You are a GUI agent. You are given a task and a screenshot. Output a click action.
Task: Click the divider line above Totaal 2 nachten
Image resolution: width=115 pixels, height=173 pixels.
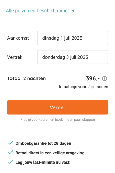point(57,69)
